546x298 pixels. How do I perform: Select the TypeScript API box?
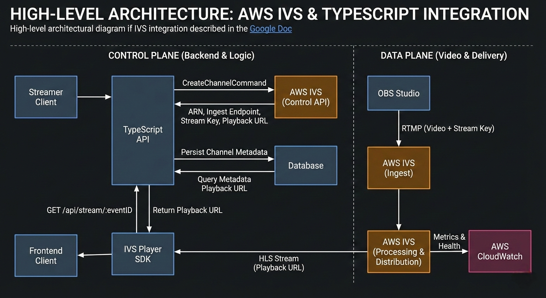point(143,130)
